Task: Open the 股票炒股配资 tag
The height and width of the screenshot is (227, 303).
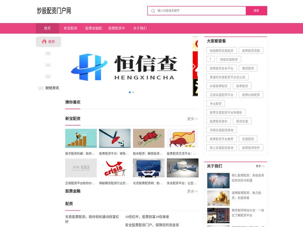Action: coord(251,95)
